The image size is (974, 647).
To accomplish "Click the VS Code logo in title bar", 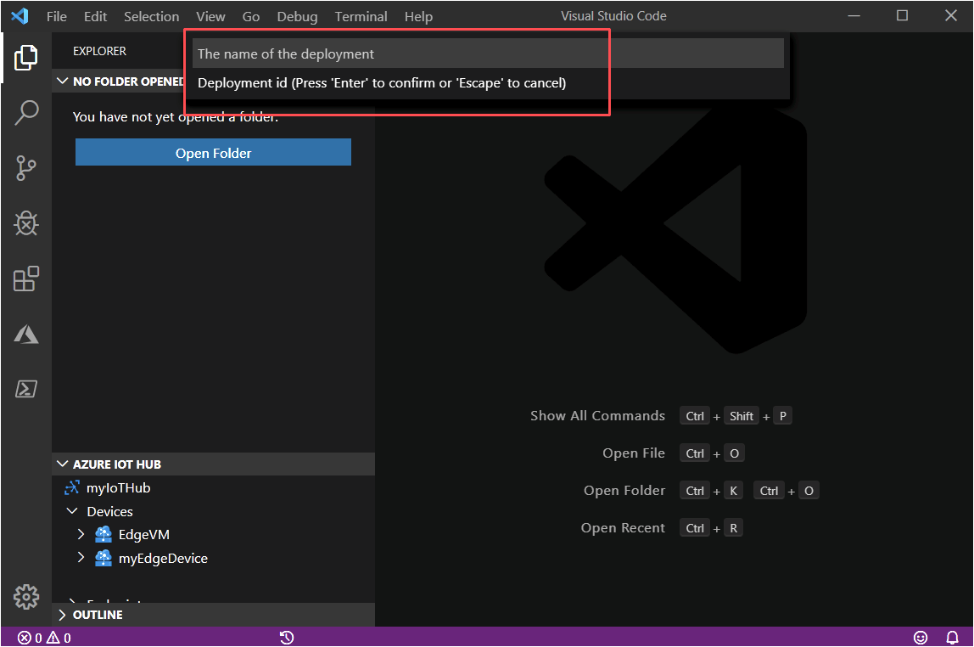I will point(20,15).
